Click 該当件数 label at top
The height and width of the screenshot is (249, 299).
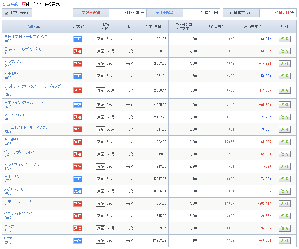10,4
